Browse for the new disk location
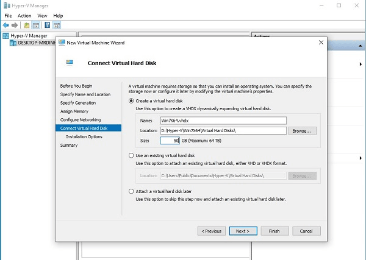 click(x=302, y=131)
